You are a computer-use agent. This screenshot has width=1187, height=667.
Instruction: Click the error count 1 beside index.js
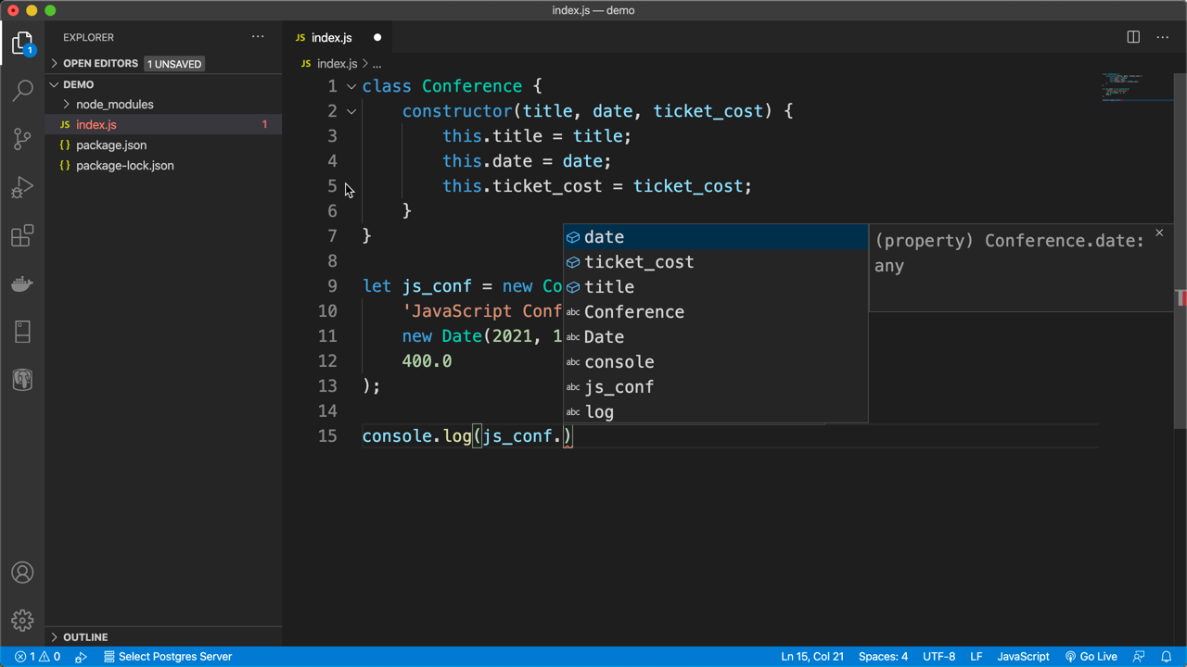tap(264, 125)
